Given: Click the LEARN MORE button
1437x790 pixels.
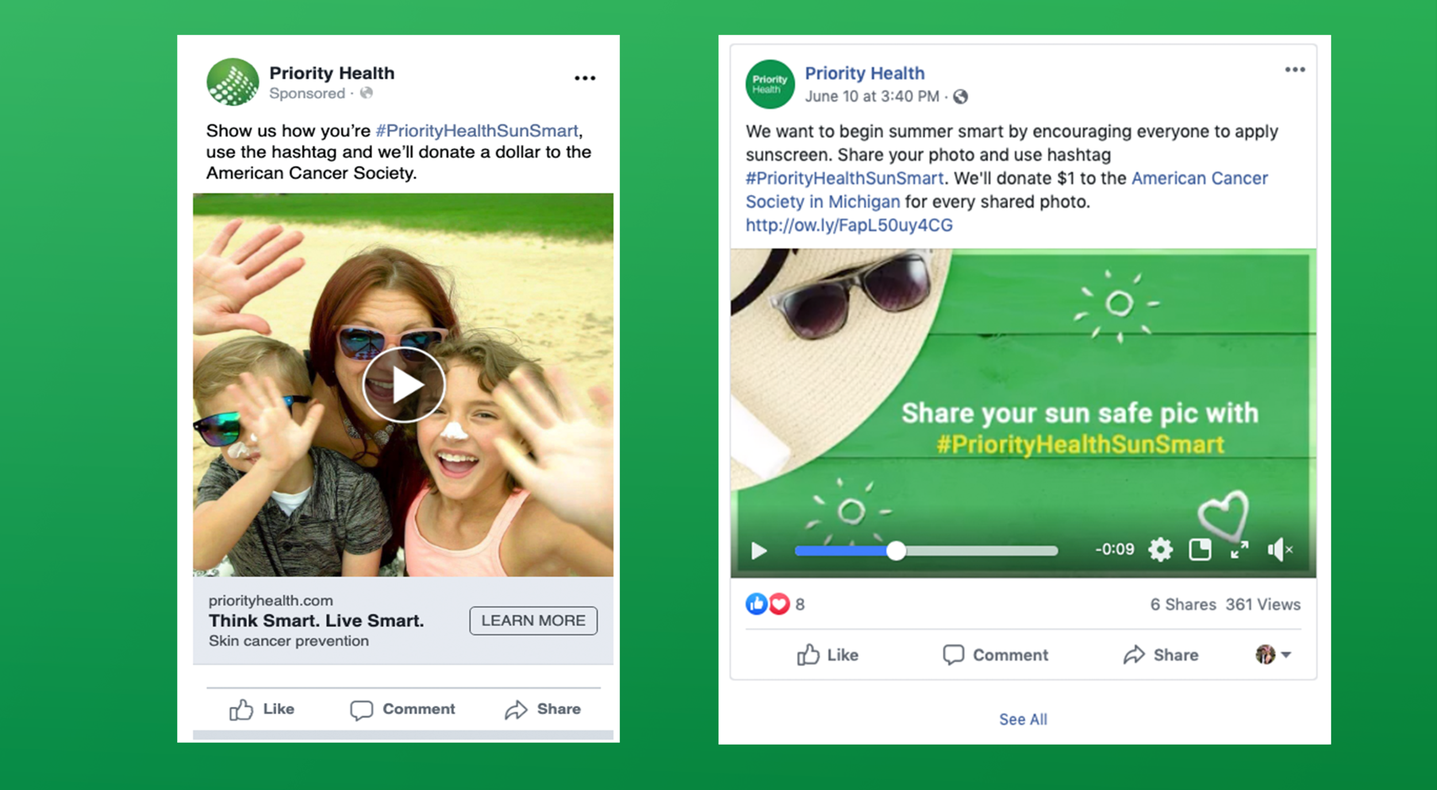Looking at the screenshot, I should [533, 621].
